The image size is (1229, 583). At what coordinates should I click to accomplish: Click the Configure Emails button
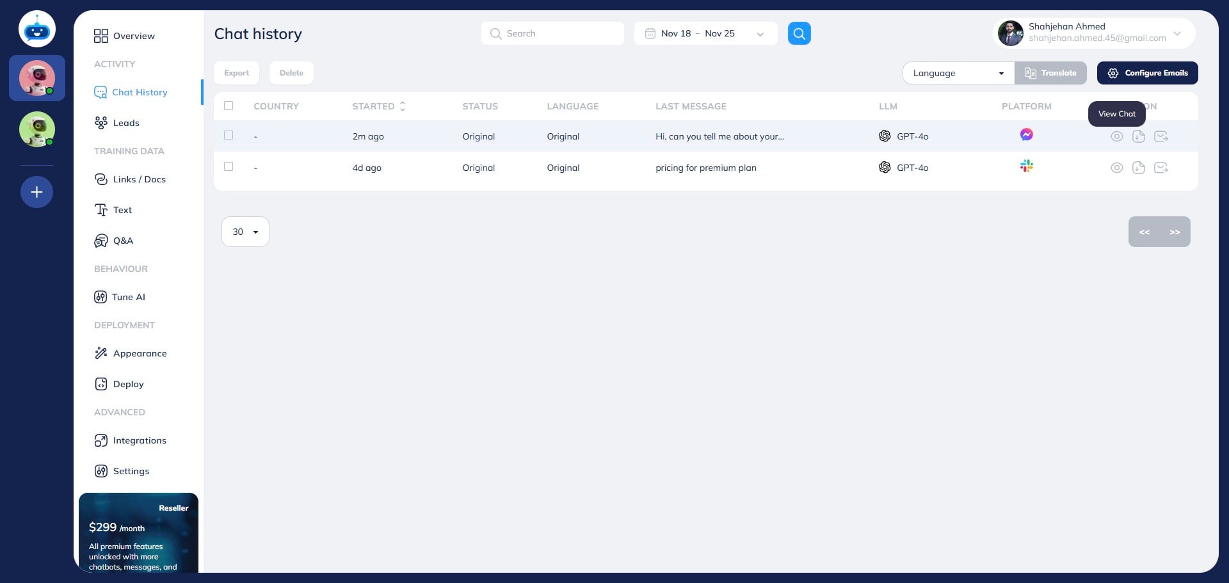(1147, 73)
